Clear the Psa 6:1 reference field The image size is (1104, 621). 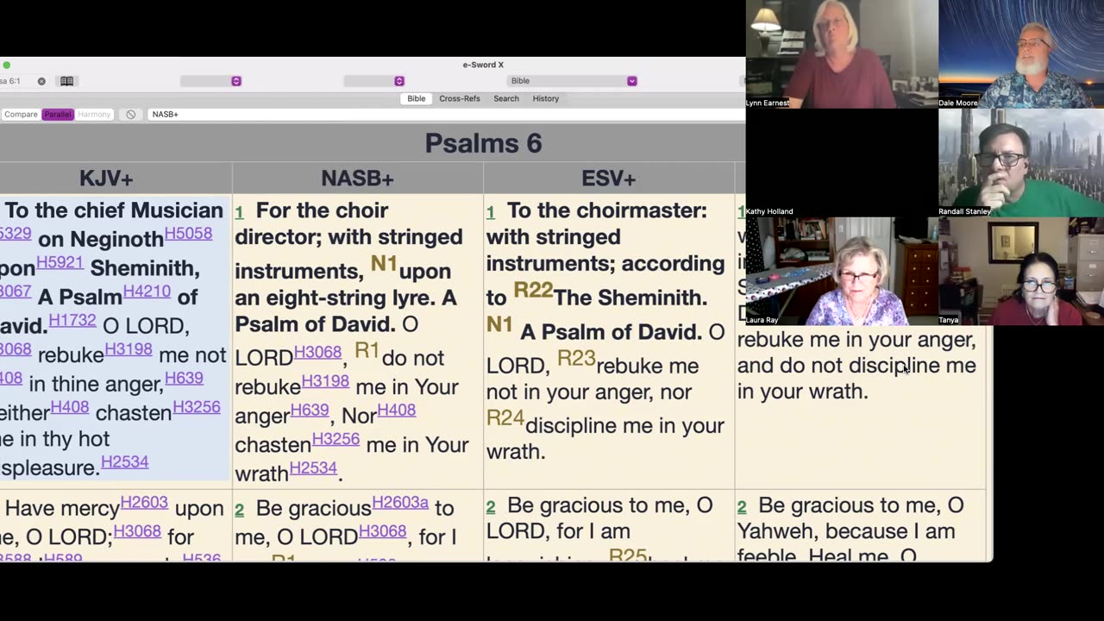click(41, 81)
